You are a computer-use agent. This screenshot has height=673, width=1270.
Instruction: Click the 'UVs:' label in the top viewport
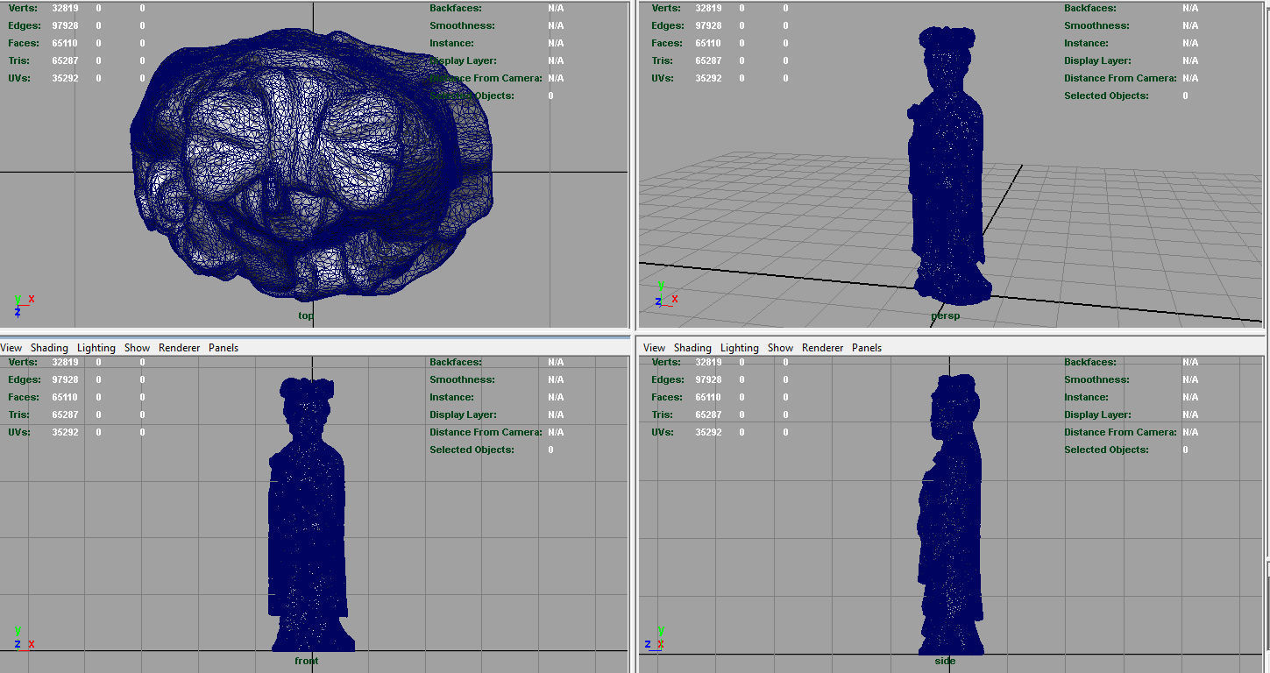coord(20,78)
